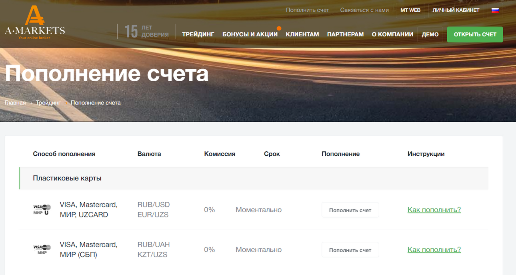The height and width of the screenshot is (275, 516).
Task: Click the Комиссия column header
Action: [220, 154]
